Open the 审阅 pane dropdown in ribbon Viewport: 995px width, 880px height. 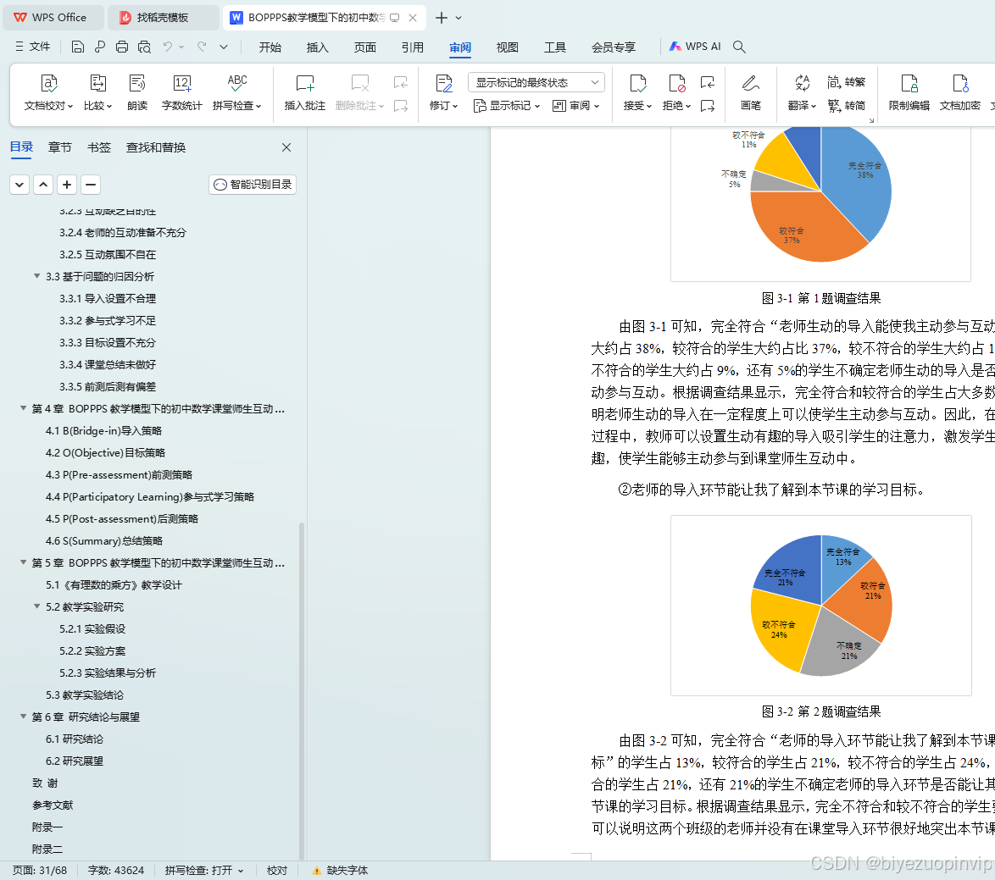click(576, 106)
